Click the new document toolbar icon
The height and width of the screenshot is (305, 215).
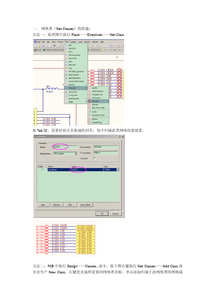click(36, 46)
